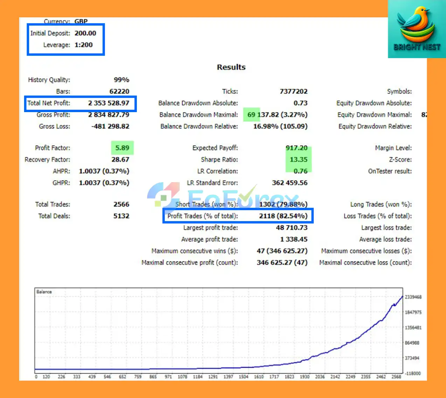Click the end of the balance curve
The height and width of the screenshot is (398, 446).
pyautogui.click(x=402, y=296)
